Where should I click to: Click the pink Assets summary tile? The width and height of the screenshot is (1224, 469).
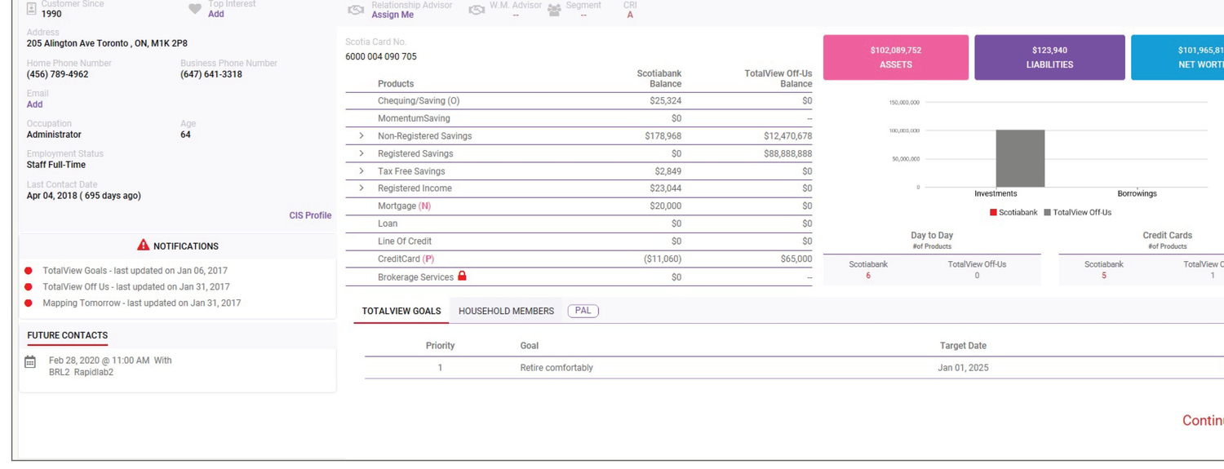(895, 57)
